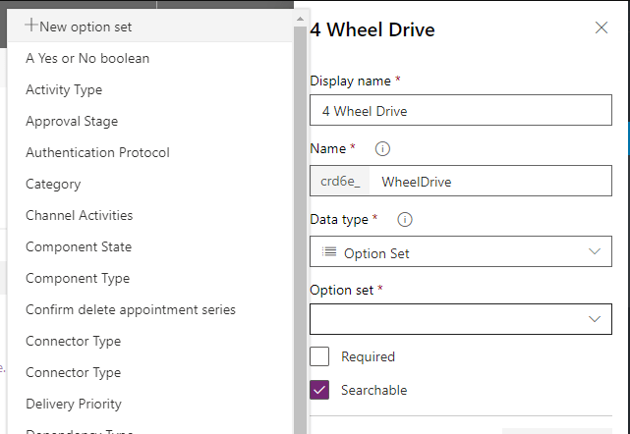Select Channel Activities entry
The width and height of the screenshot is (630, 434).
click(80, 215)
